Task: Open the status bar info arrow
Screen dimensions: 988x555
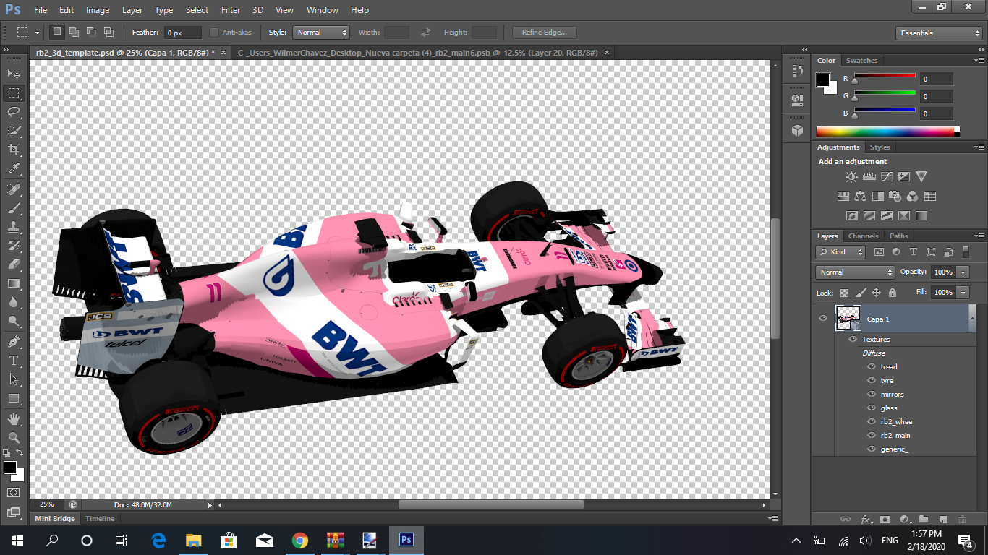Action: click(x=210, y=505)
